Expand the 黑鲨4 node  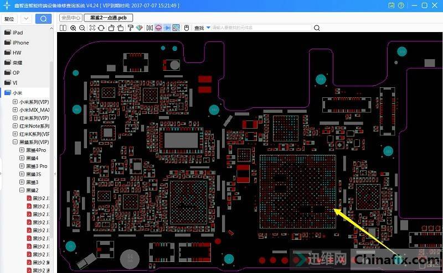pos(22,158)
